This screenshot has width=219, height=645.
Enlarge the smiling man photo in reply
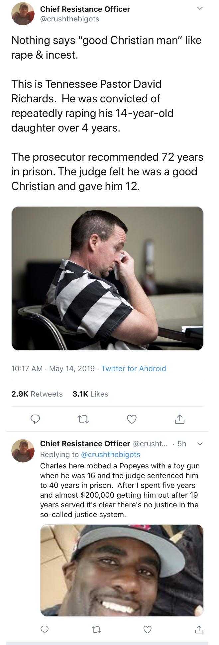pos(122,570)
